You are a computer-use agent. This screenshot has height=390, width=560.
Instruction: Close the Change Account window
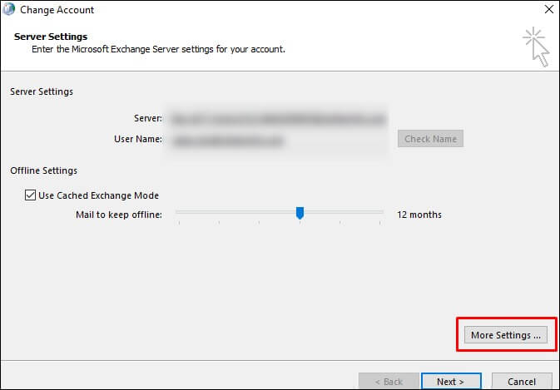549,9
